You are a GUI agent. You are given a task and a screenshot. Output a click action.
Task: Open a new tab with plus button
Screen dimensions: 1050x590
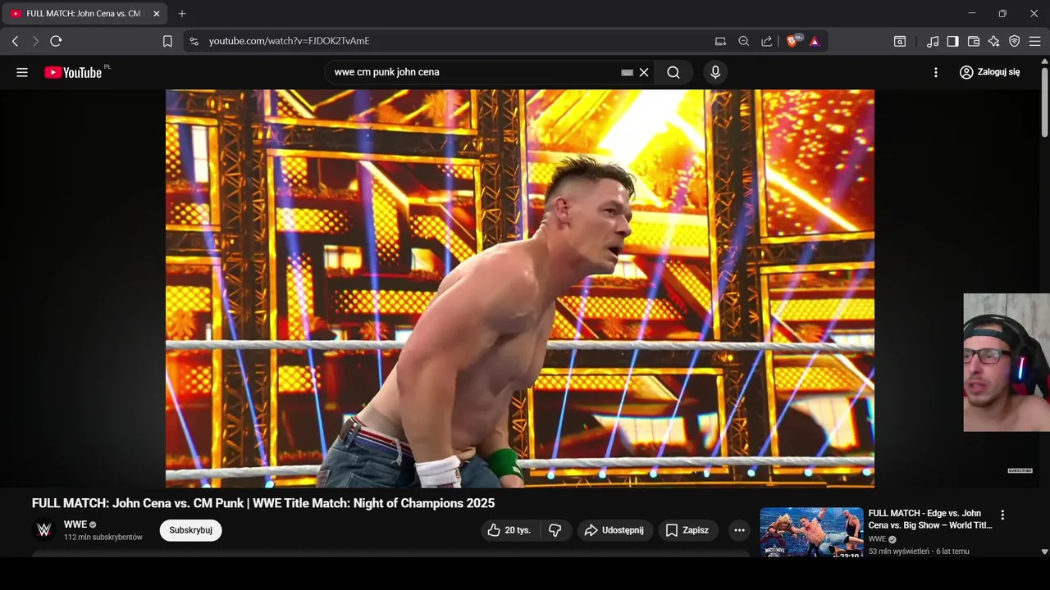[x=182, y=14]
